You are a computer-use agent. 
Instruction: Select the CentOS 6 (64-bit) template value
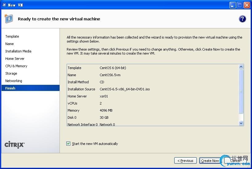point(113,68)
